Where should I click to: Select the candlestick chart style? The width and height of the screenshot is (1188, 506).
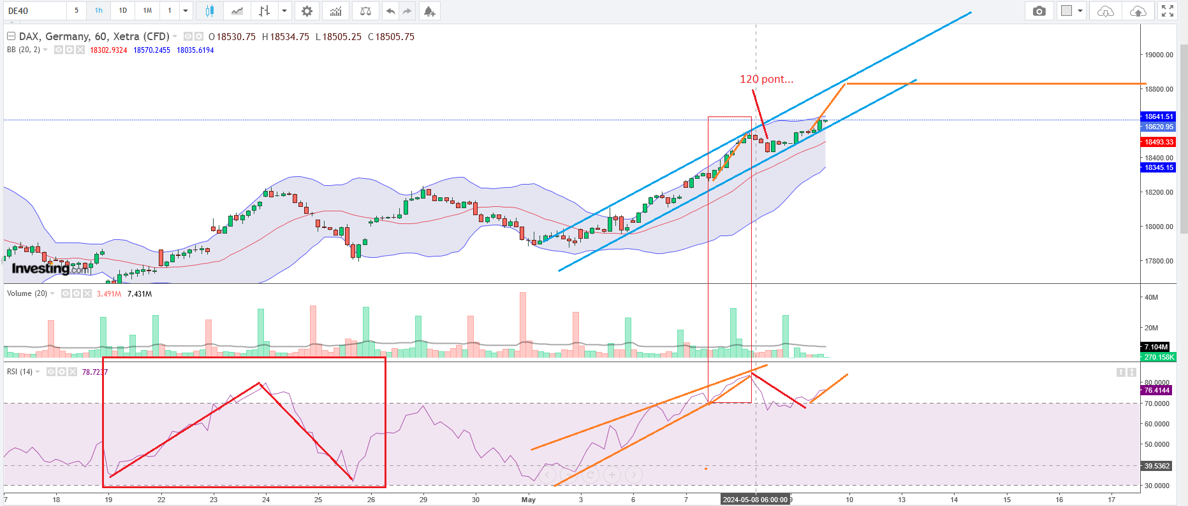point(209,11)
